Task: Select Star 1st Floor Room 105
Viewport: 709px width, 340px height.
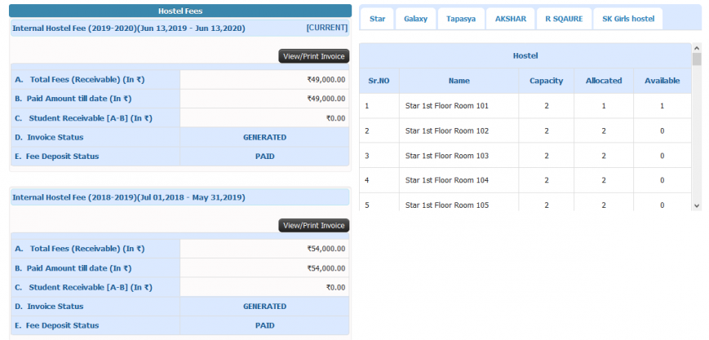Action: pos(447,205)
